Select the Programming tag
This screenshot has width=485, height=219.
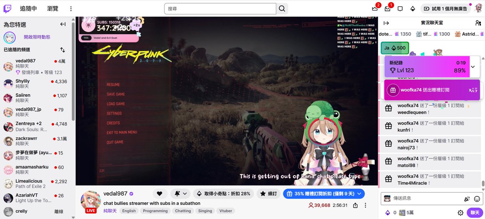[x=155, y=211]
